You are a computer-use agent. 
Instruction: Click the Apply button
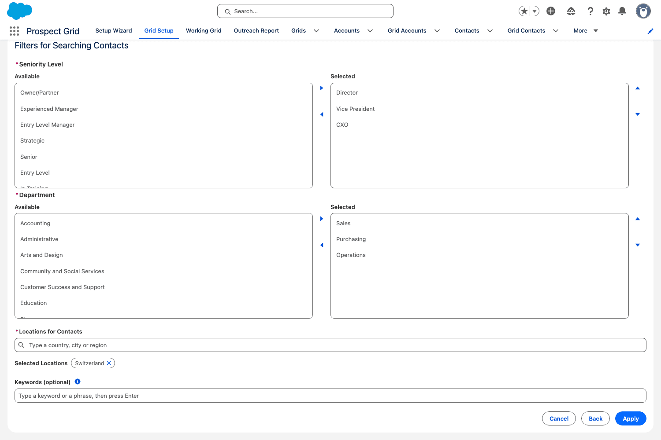[631, 418]
